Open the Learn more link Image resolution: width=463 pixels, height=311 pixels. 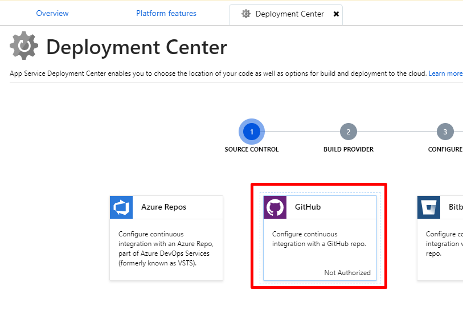point(445,73)
